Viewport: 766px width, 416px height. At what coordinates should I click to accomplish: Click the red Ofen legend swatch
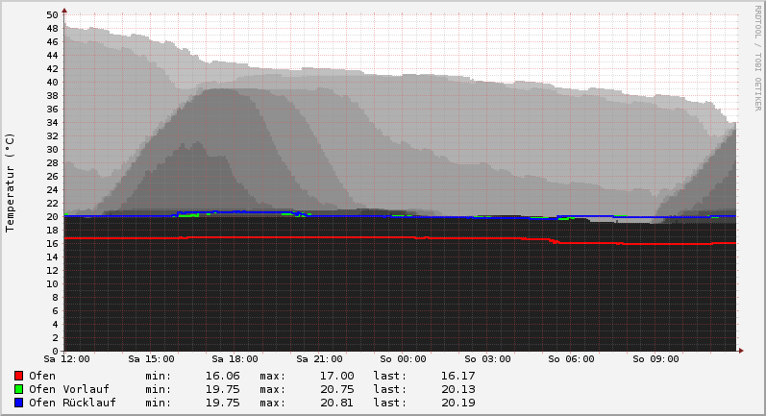18,376
